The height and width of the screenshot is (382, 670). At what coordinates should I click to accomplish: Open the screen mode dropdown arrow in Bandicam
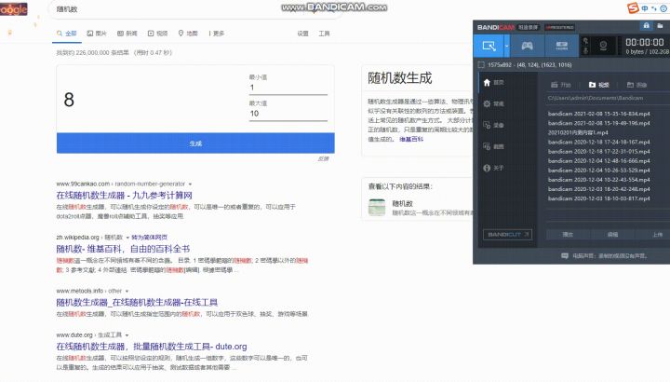(x=507, y=46)
